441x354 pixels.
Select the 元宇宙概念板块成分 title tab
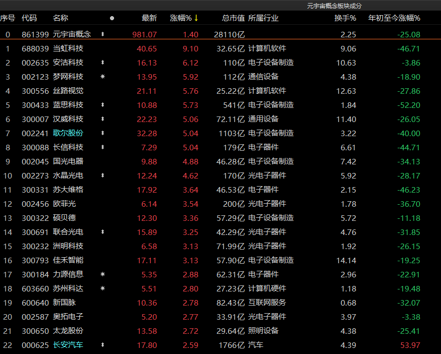click(335, 6)
